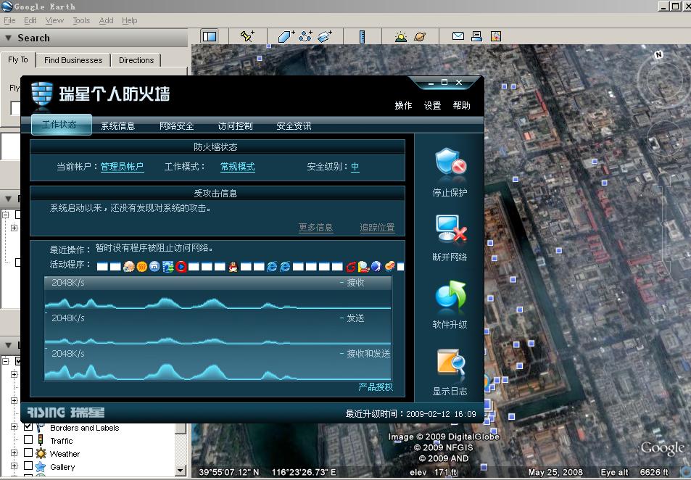Collapse the Search panel header triangle
Screen dimensions: 691x480
point(8,38)
